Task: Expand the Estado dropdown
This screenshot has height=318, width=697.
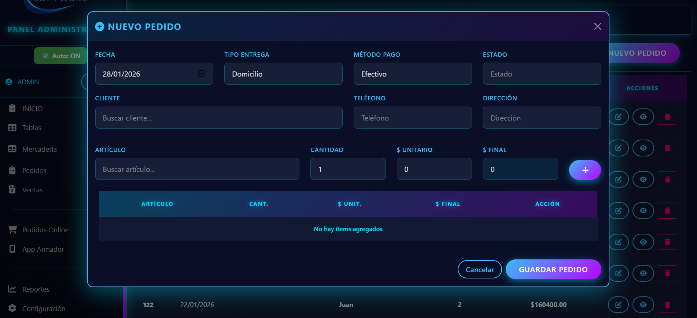Action: (542, 74)
